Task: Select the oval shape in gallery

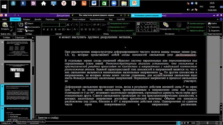Action: click(x=152, y=24)
